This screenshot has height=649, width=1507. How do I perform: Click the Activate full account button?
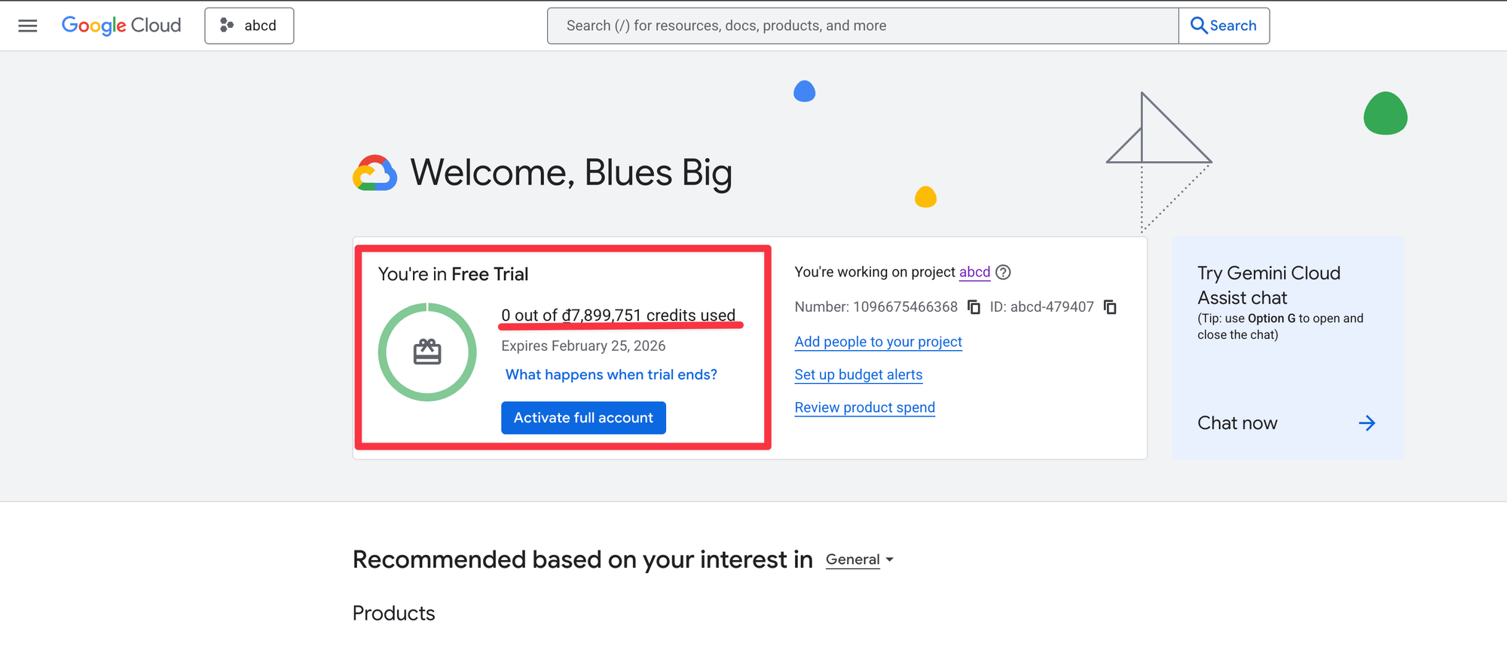point(583,418)
